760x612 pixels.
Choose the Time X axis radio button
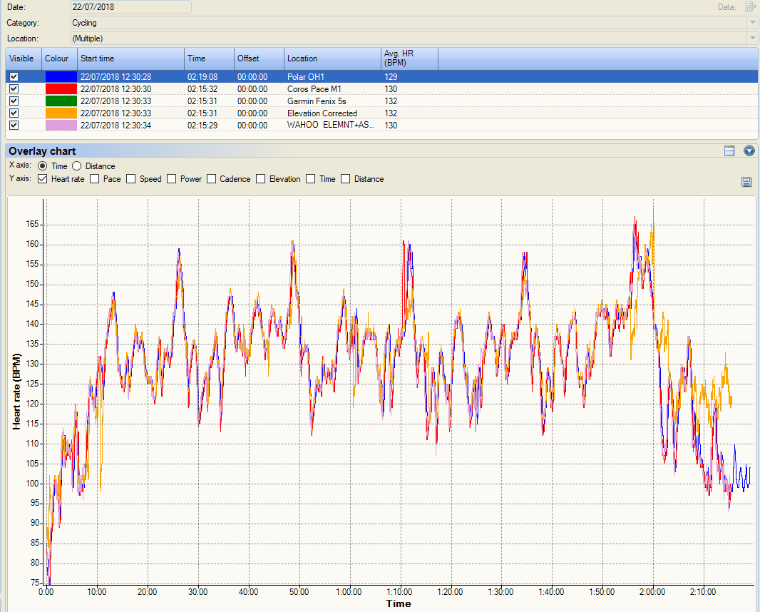click(x=43, y=166)
